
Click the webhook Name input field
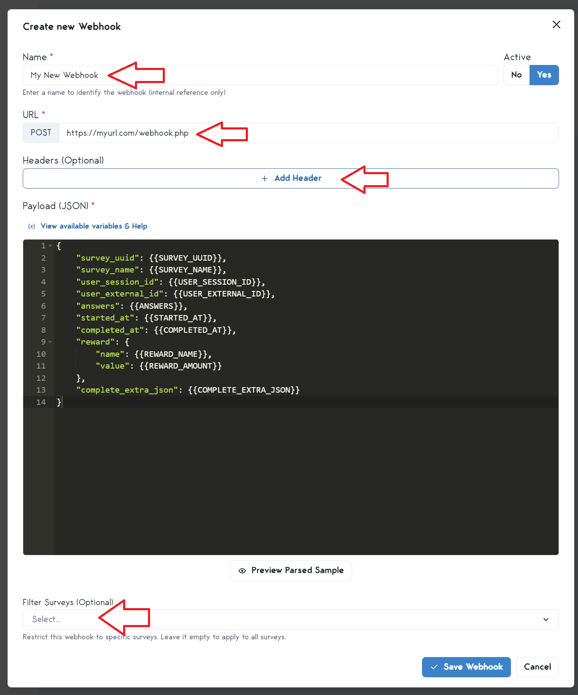pyautogui.click(x=260, y=75)
